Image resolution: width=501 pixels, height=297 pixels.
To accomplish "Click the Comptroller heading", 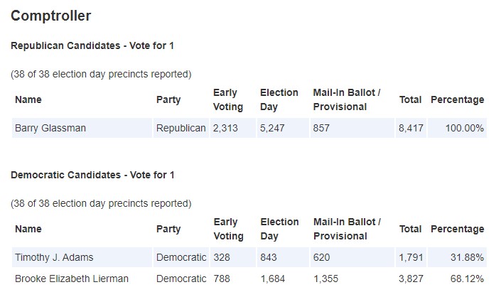I will [x=50, y=16].
